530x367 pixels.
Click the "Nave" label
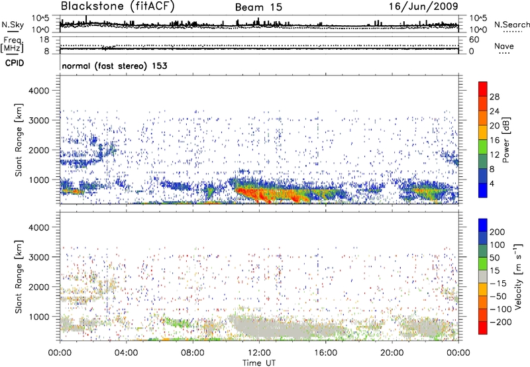pos(503,46)
